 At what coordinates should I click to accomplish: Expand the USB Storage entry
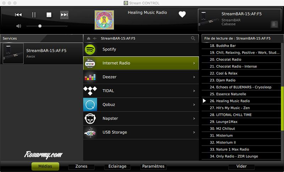pos(194,132)
